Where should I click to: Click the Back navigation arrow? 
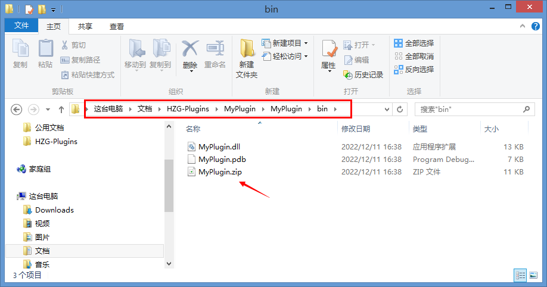17,110
